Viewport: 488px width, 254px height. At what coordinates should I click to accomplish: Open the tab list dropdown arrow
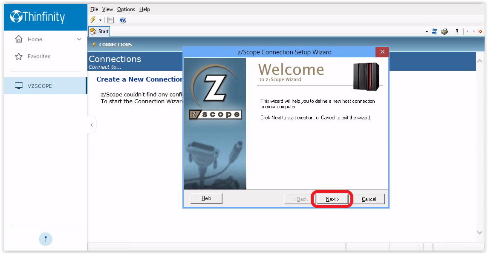pyautogui.click(x=427, y=31)
